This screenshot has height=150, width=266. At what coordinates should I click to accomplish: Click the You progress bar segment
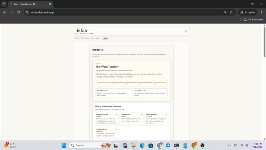pos(104,83)
